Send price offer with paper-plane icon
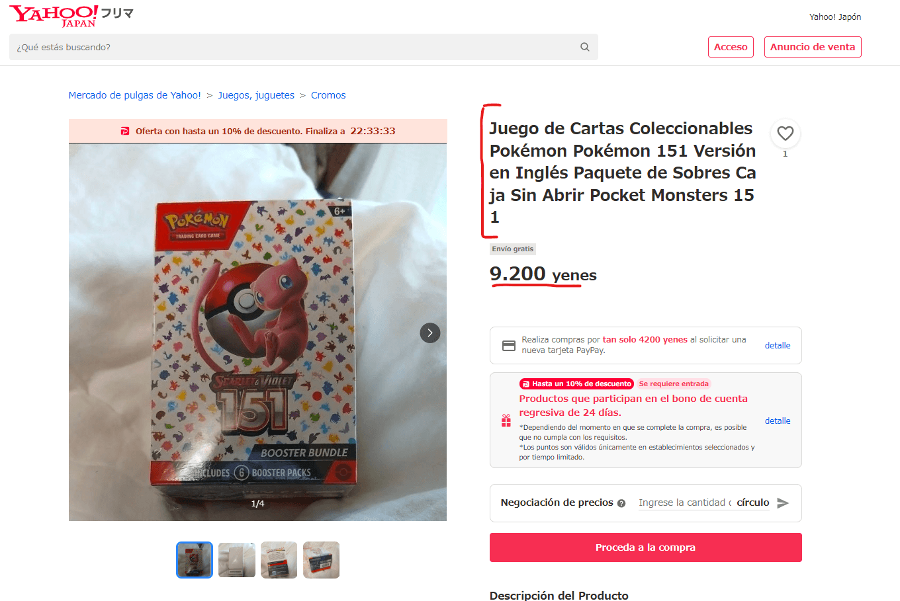 point(783,503)
